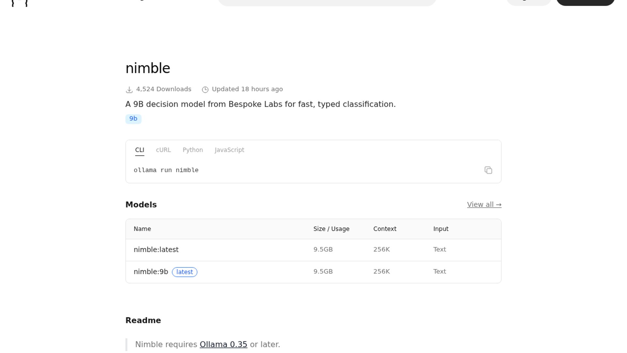Viewport: 627px width, 353px height.
Task: Click the Updated 18 hours ago text
Action: click(247, 89)
